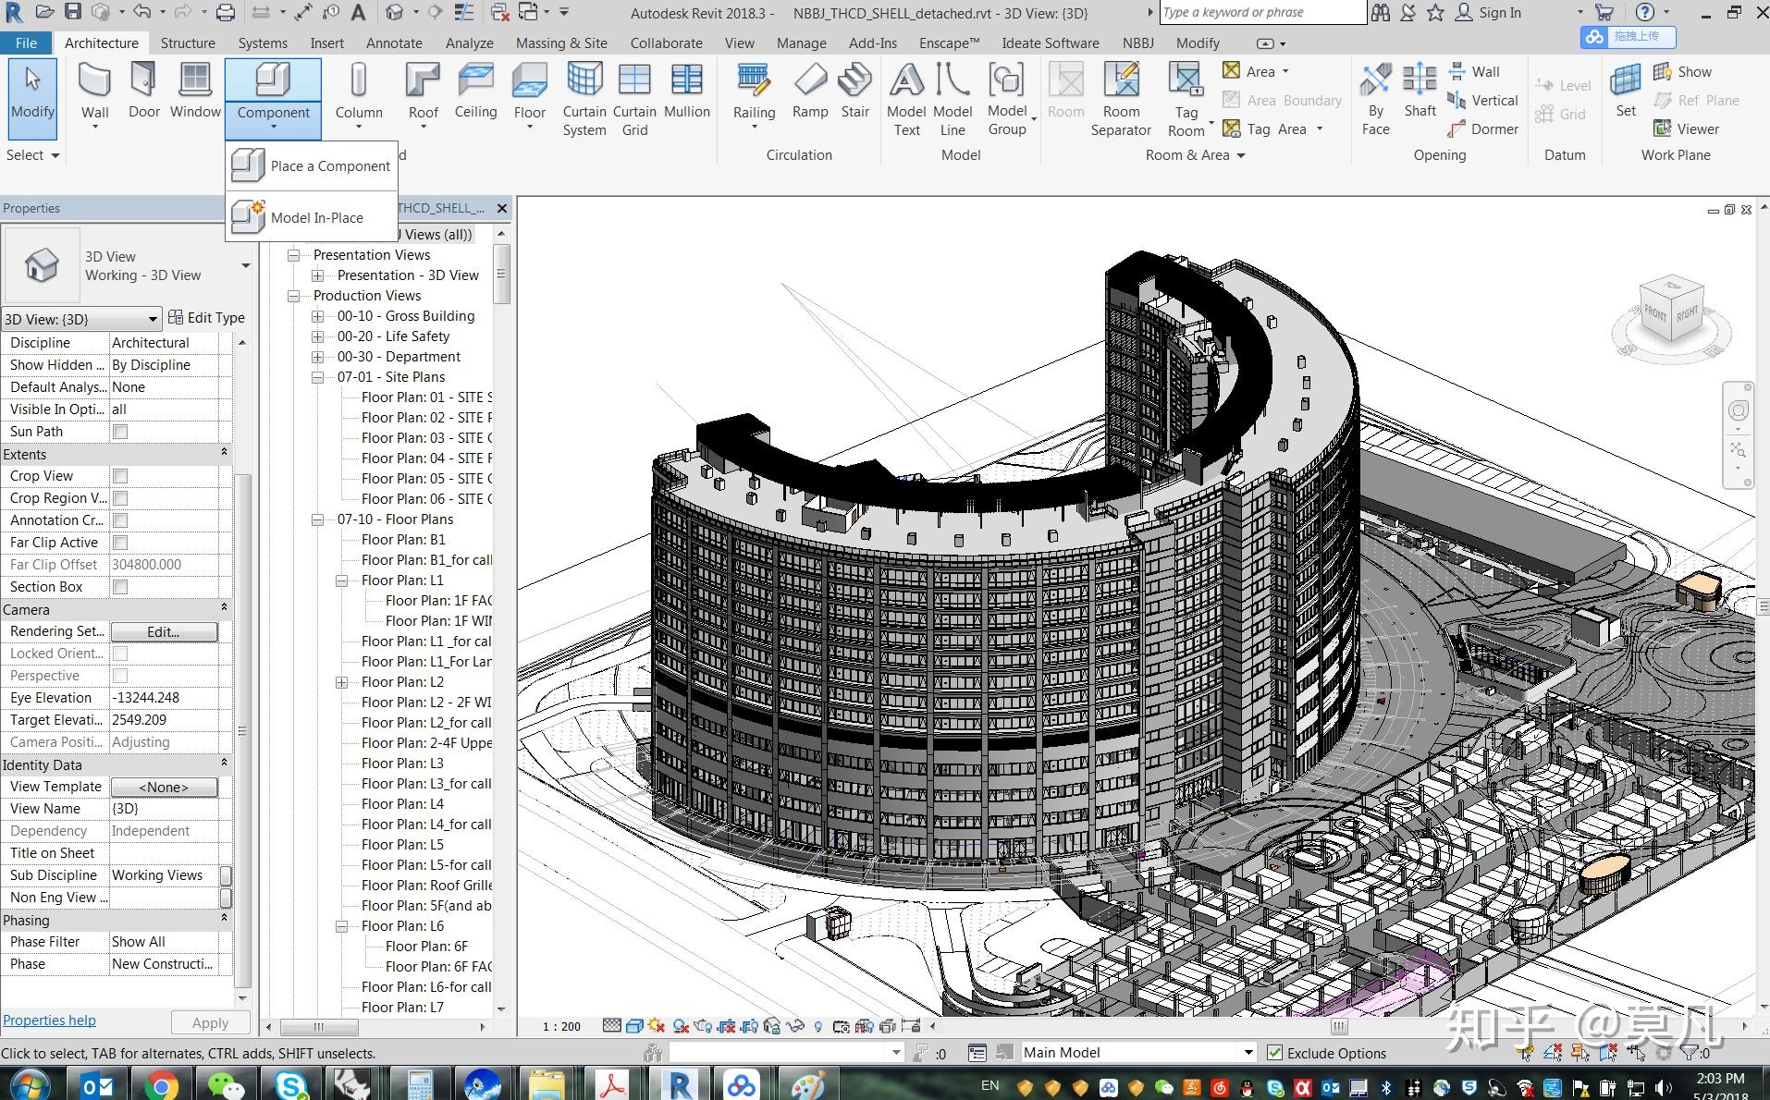Select the Ceiling tool
Image resolution: width=1770 pixels, height=1100 pixels.
475,91
